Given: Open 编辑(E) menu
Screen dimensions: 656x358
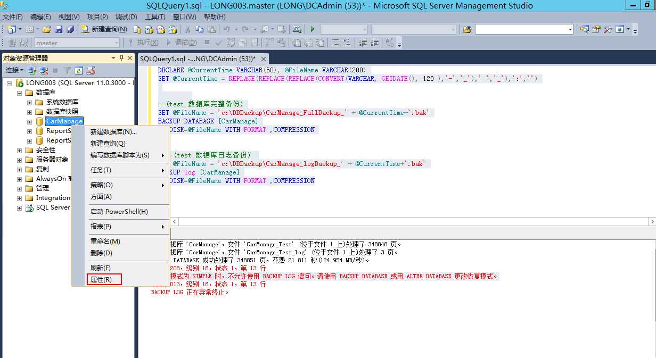Looking at the screenshot, I should click(x=40, y=17).
